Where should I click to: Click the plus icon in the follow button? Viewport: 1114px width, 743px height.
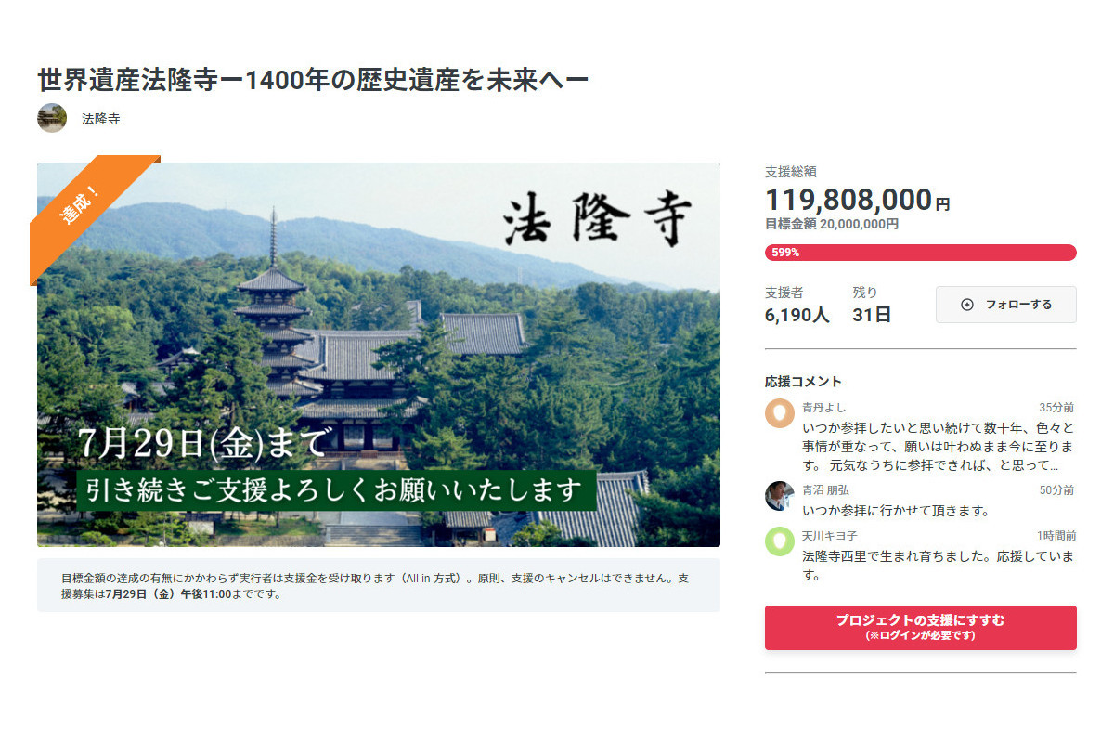pyautogui.click(x=966, y=305)
